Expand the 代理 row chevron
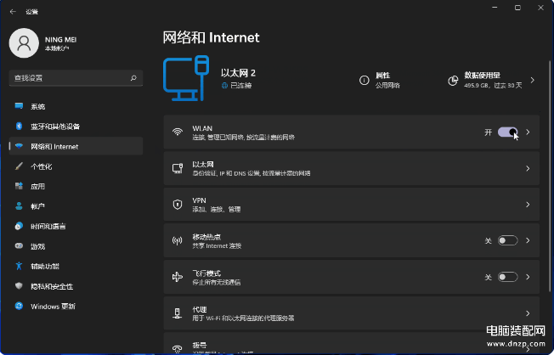554x355 pixels. pyautogui.click(x=528, y=313)
